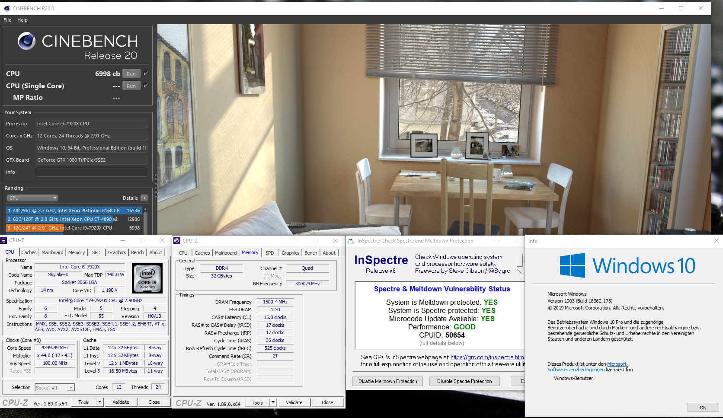Run the CPU Single Core benchmark

tap(131, 86)
